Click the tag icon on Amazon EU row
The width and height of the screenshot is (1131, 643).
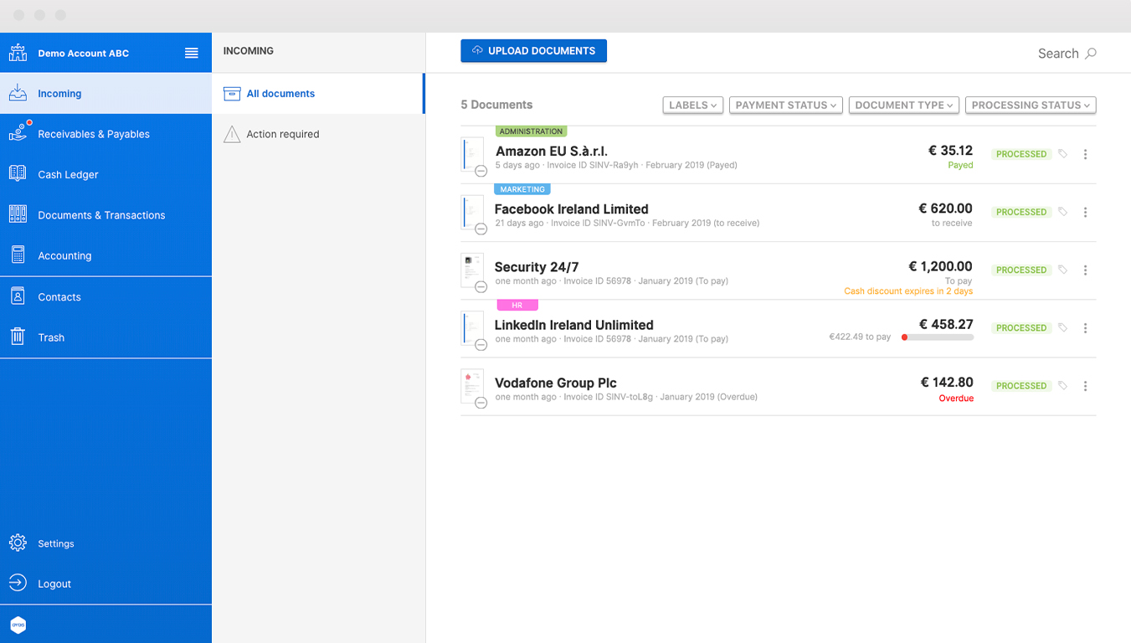pyautogui.click(x=1062, y=154)
